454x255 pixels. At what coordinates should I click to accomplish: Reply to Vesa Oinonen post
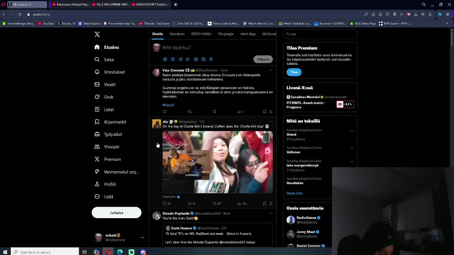[x=164, y=112]
